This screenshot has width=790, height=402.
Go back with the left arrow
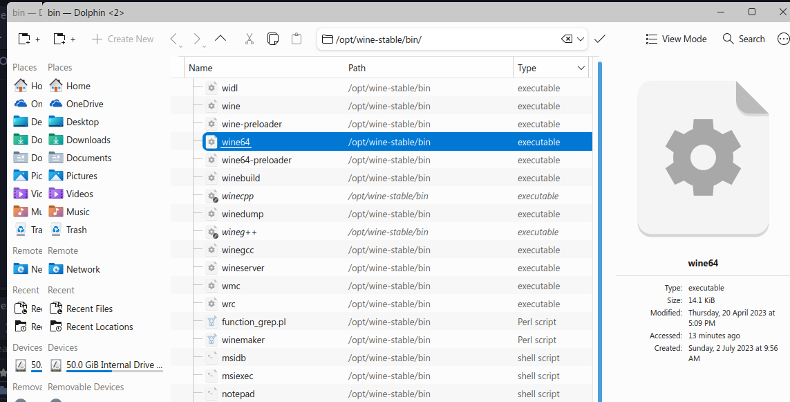[174, 39]
